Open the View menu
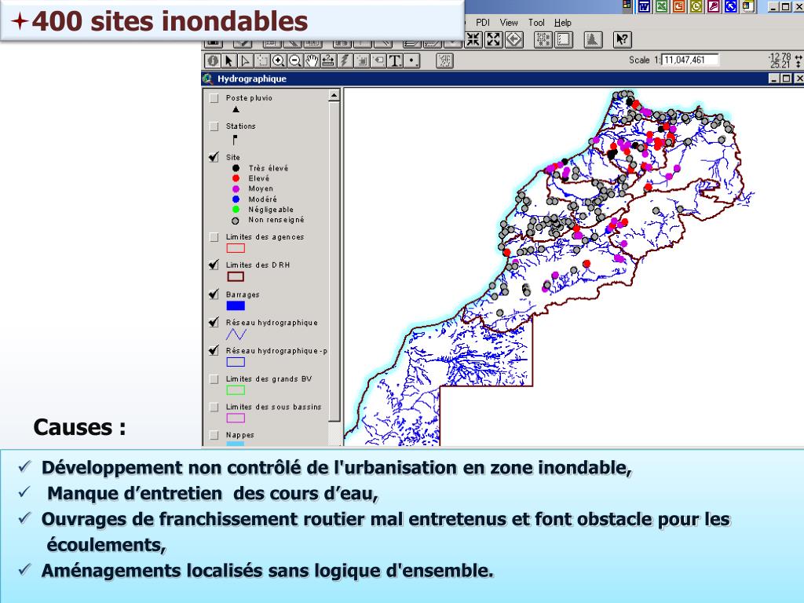The height and width of the screenshot is (603, 804). click(x=509, y=23)
